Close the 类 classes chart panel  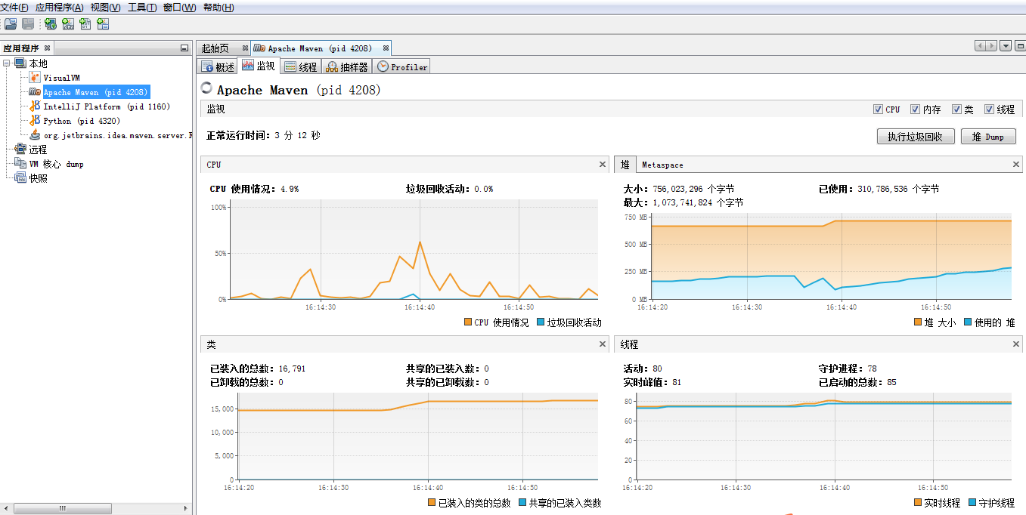[x=603, y=344]
